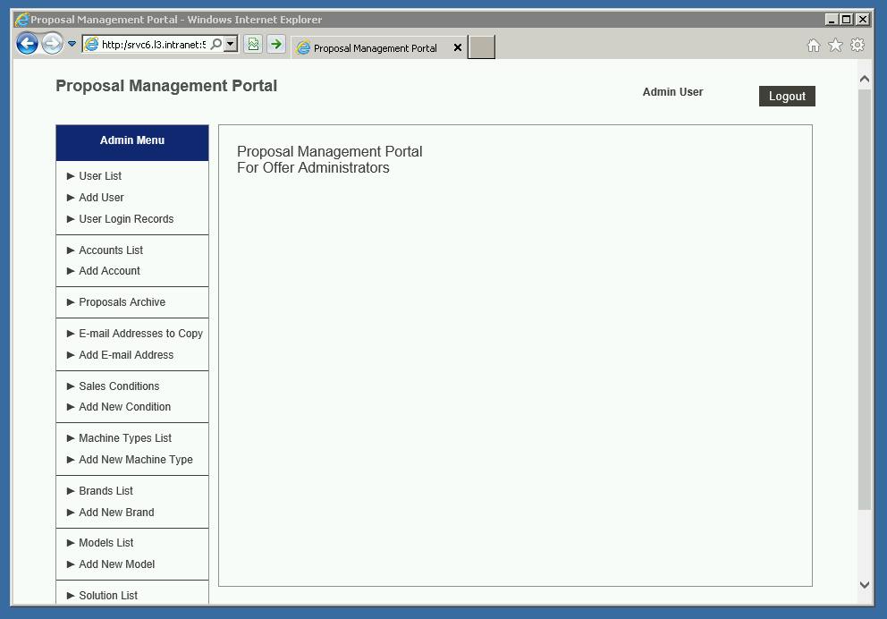
Task: Click the compatibility view icon
Action: click(x=253, y=44)
